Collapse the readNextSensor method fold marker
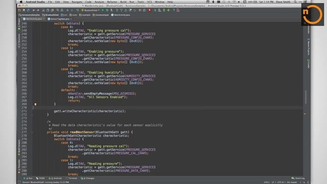Screen dimensions: 327x184 32,132
